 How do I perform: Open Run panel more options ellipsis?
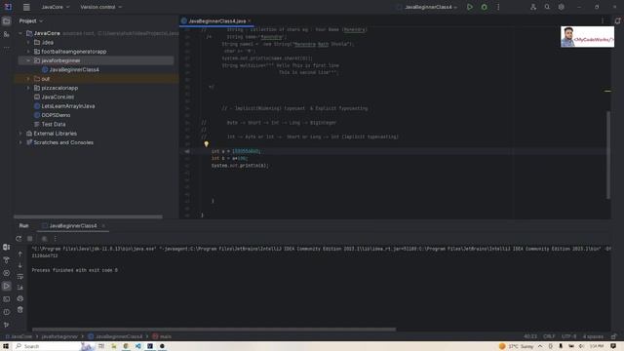[55, 238]
